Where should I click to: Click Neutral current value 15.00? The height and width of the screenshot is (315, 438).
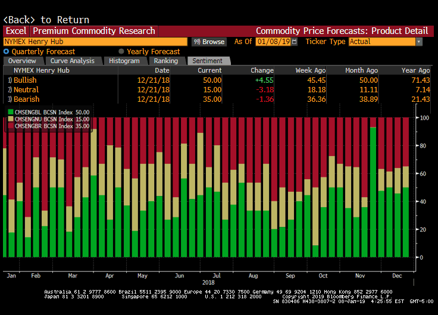[x=212, y=90]
